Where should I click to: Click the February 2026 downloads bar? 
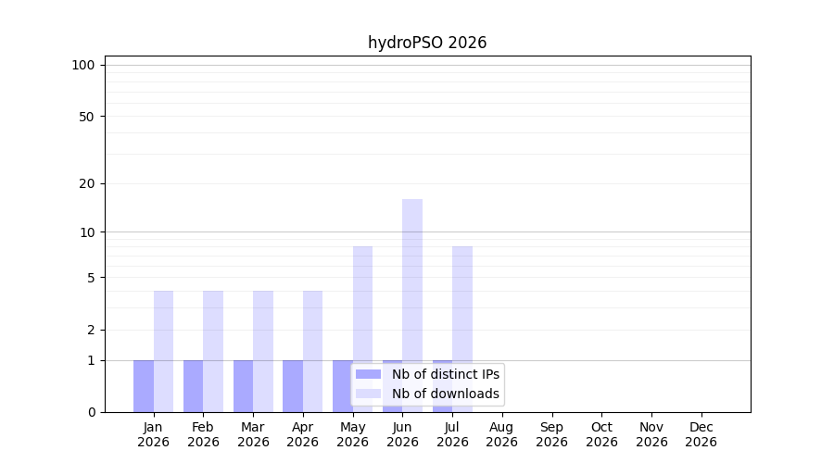(x=213, y=351)
